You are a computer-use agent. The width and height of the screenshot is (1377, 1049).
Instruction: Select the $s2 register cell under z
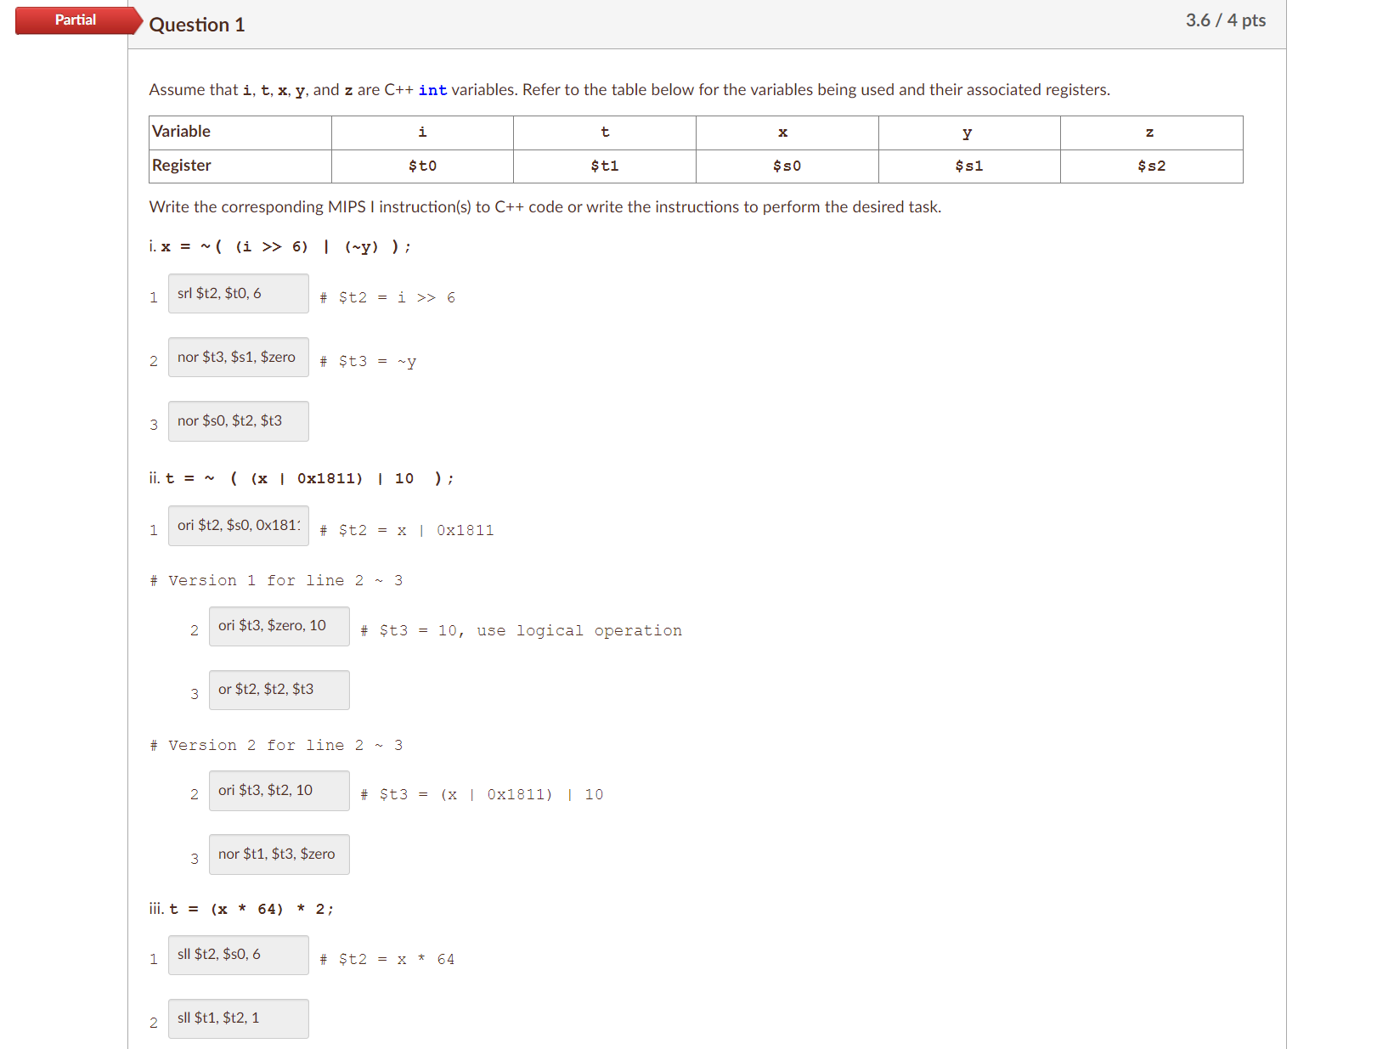pyautogui.click(x=1150, y=166)
